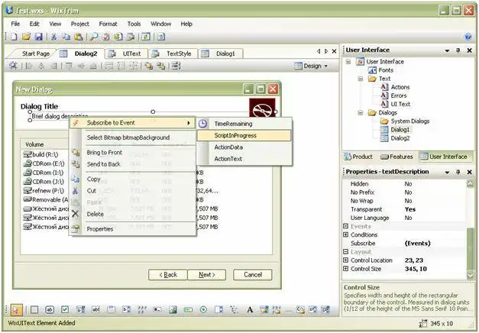479x333 pixels.
Task: Select System Dialogs in the tree
Action: coord(410,121)
